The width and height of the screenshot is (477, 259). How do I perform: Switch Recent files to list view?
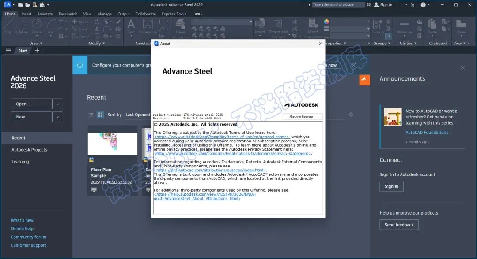point(91,115)
